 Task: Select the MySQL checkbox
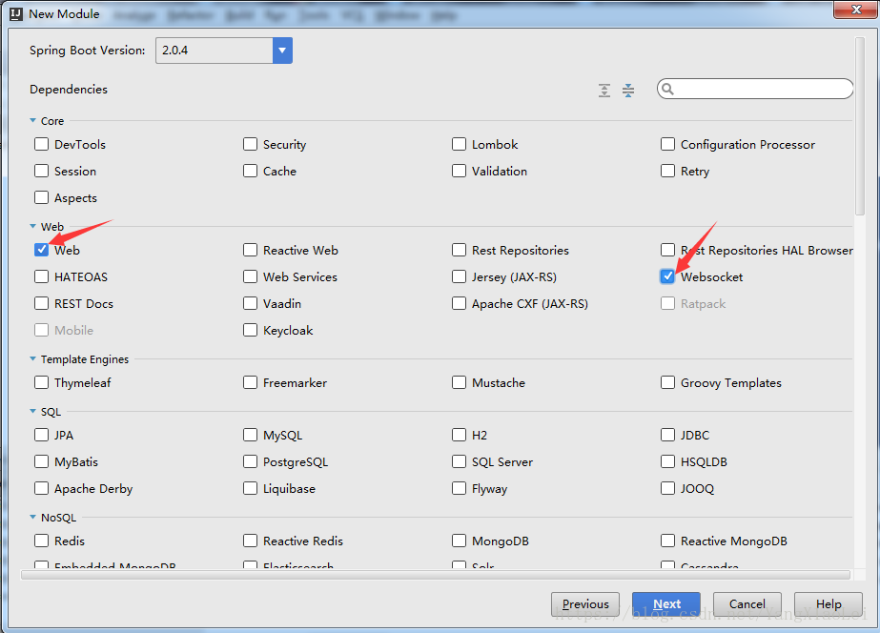(x=251, y=435)
